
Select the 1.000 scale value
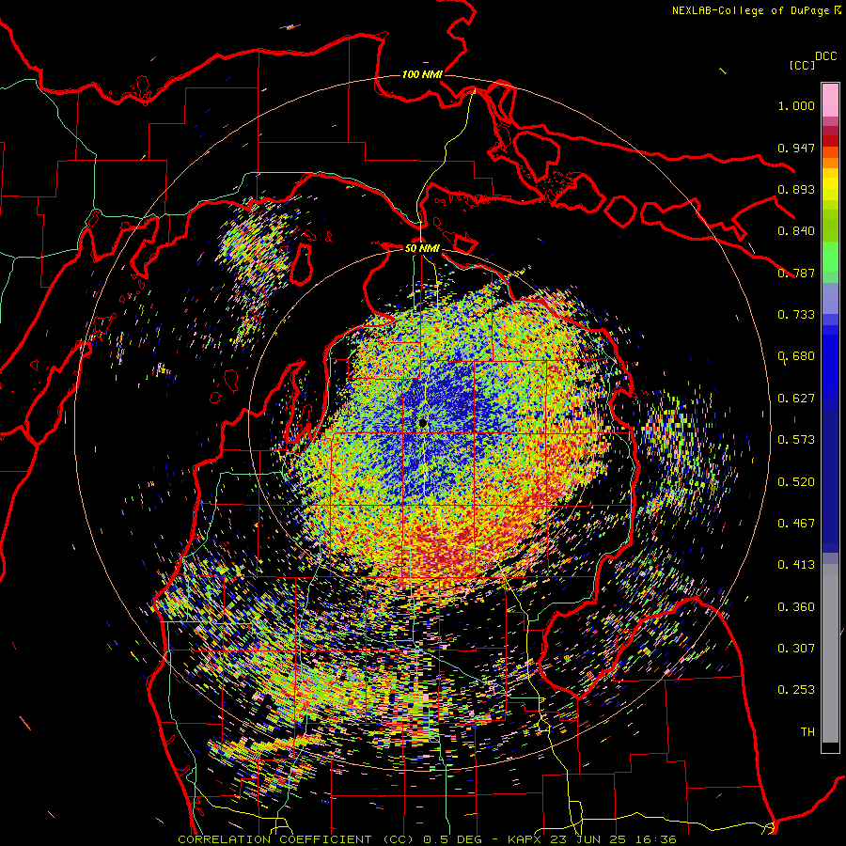pos(796,105)
